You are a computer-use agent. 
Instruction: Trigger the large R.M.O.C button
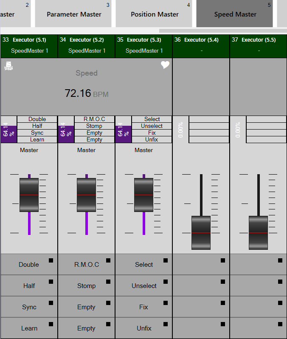click(x=86, y=265)
